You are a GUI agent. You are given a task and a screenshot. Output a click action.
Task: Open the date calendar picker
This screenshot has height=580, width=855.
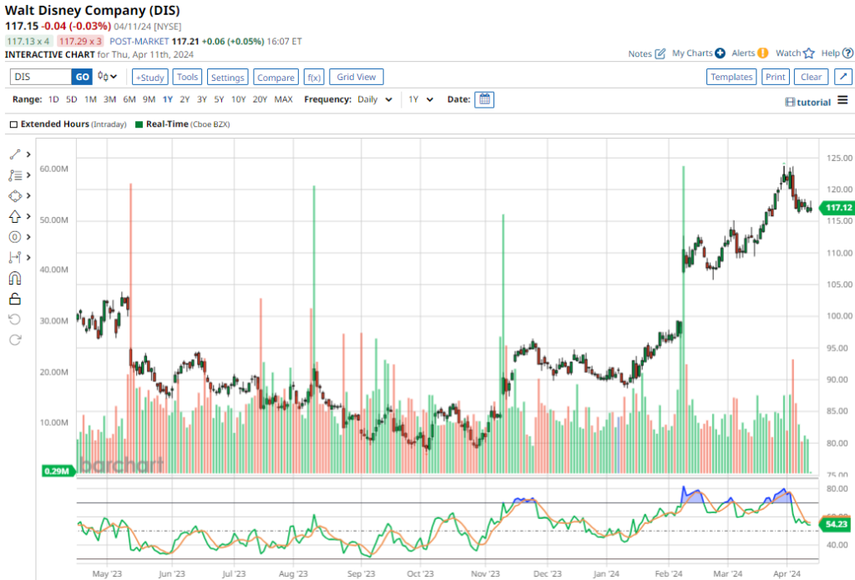pos(484,99)
